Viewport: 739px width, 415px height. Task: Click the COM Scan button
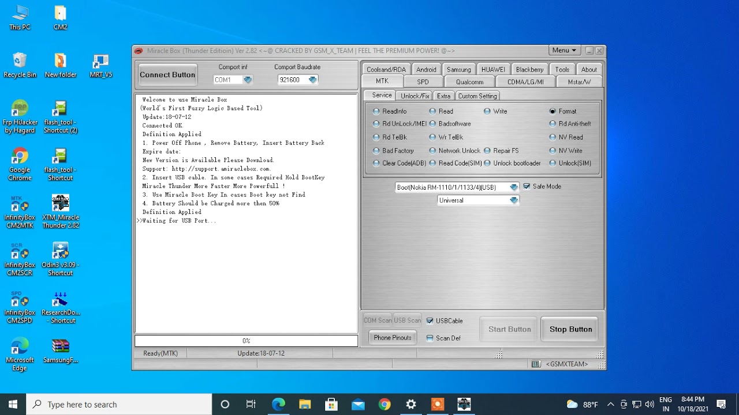(377, 320)
